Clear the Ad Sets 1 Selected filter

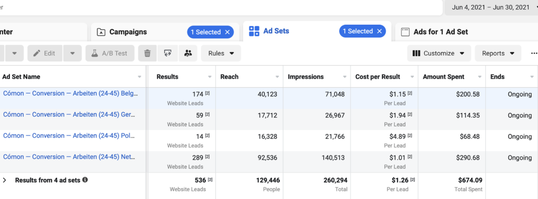point(379,31)
